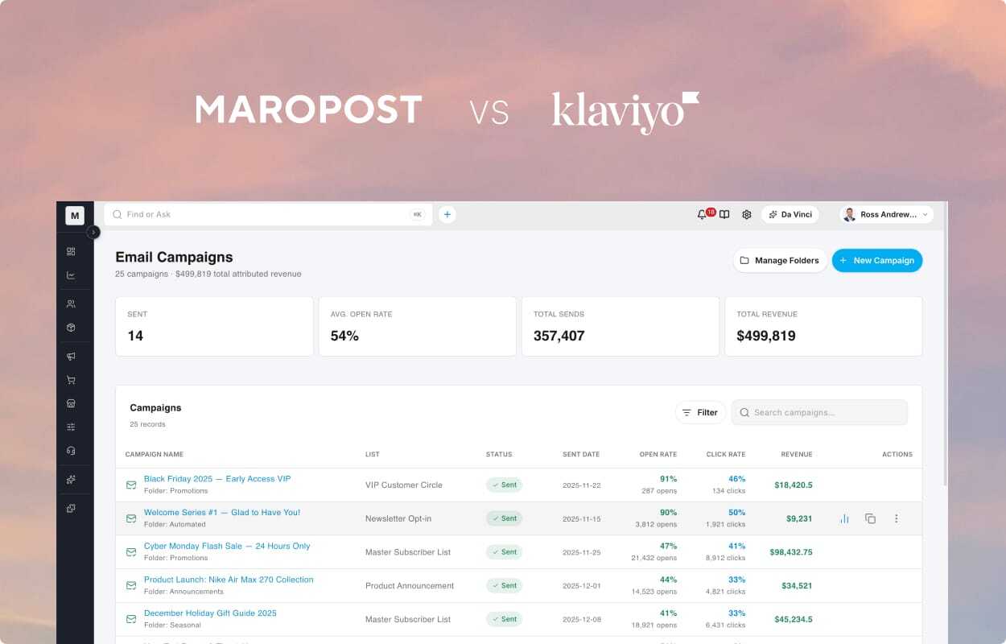Click envelope icon of Black Friday row
This screenshot has width=1006, height=644.
click(131, 485)
